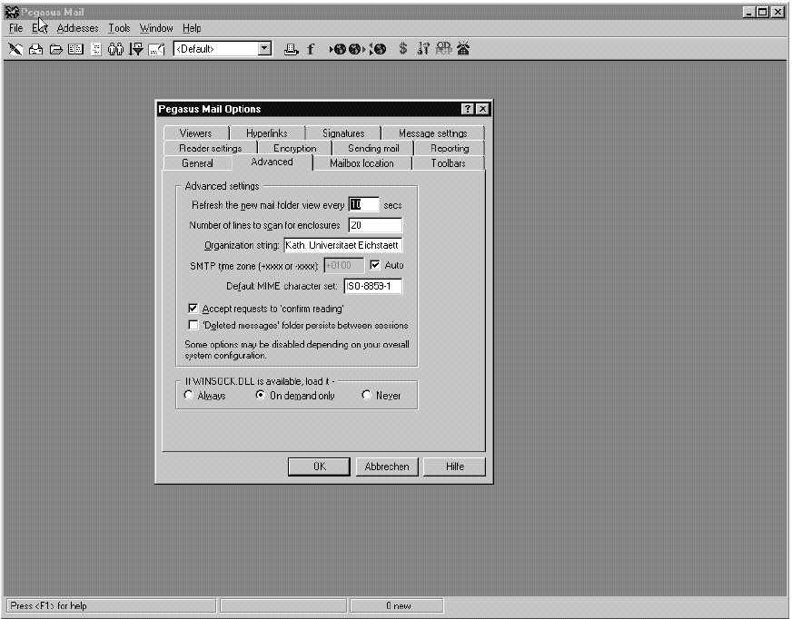This screenshot has width=792, height=619.
Task: Click the Hilfe button
Action: point(455,467)
